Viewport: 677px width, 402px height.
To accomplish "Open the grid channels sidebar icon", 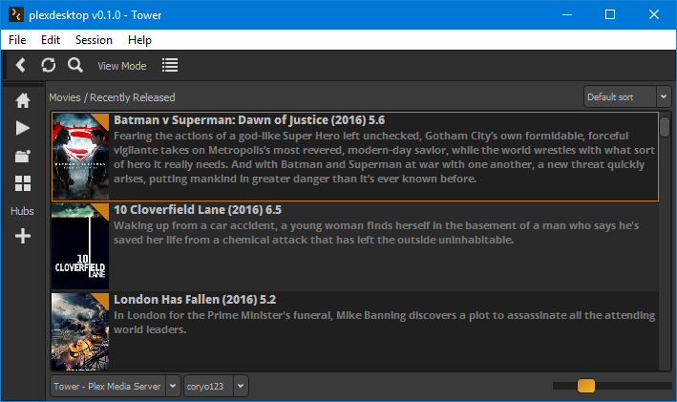I will [x=23, y=183].
